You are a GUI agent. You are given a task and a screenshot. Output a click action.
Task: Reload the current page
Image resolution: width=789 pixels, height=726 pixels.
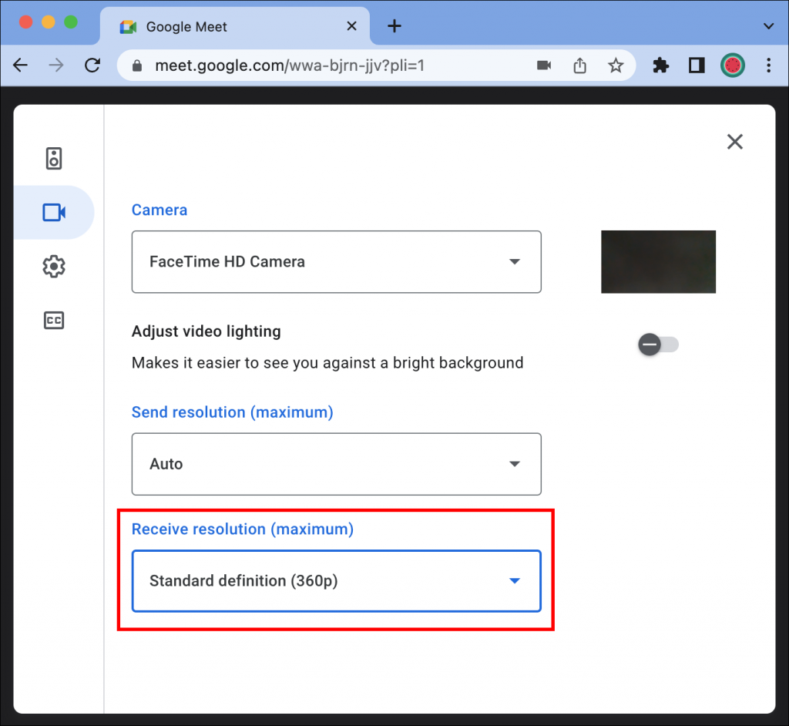point(92,66)
